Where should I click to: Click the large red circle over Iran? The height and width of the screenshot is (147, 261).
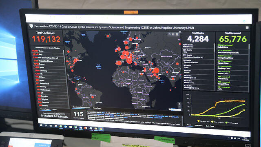tap(156, 70)
